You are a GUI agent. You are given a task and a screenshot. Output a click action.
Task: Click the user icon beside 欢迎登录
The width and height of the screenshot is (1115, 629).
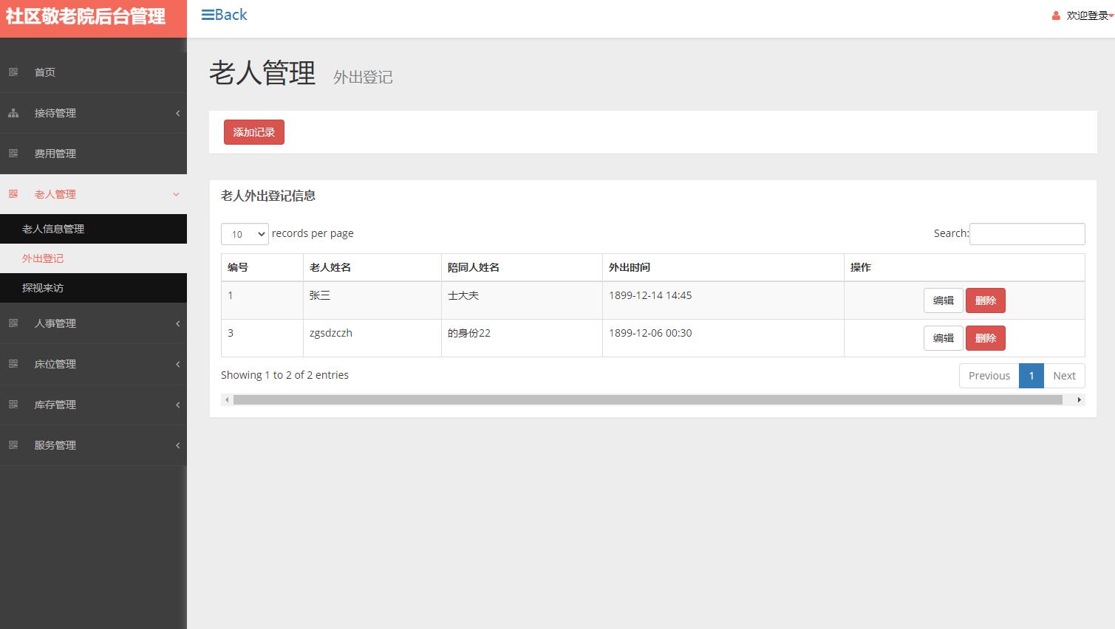pos(1056,15)
